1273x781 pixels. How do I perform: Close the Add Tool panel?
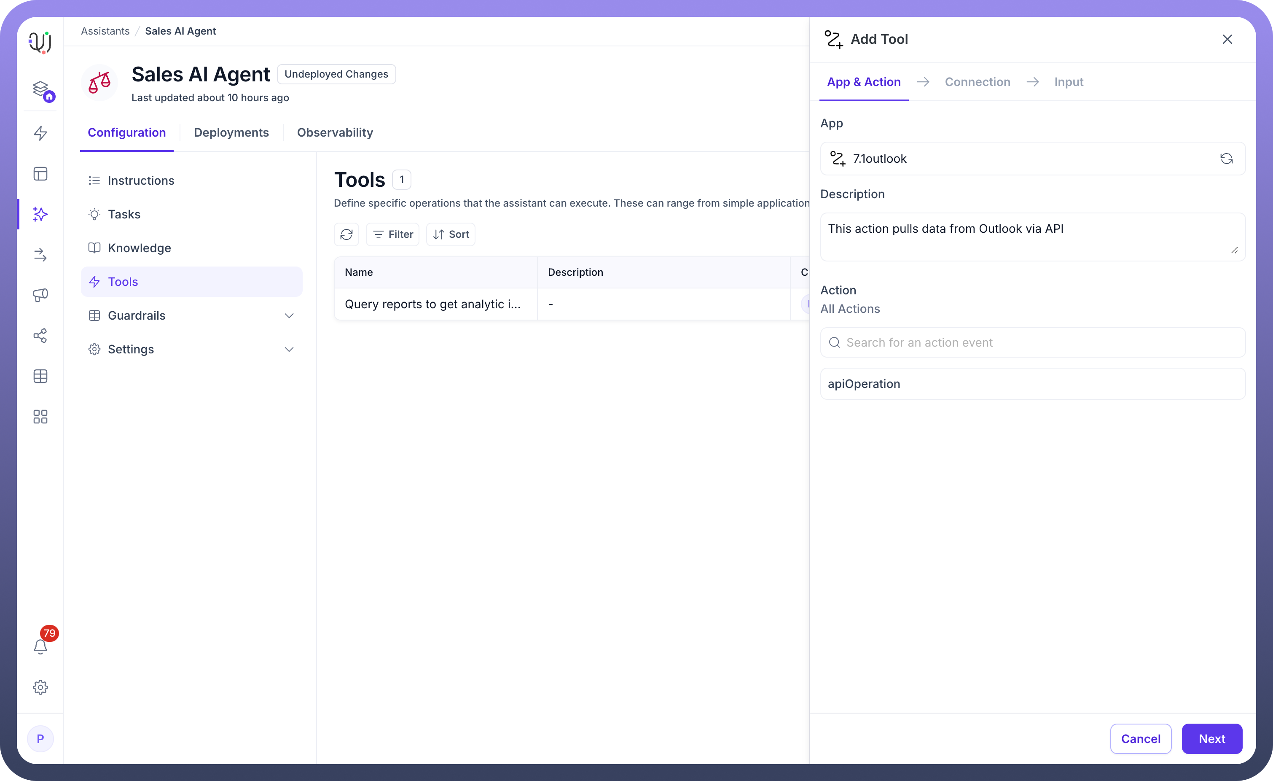point(1227,39)
